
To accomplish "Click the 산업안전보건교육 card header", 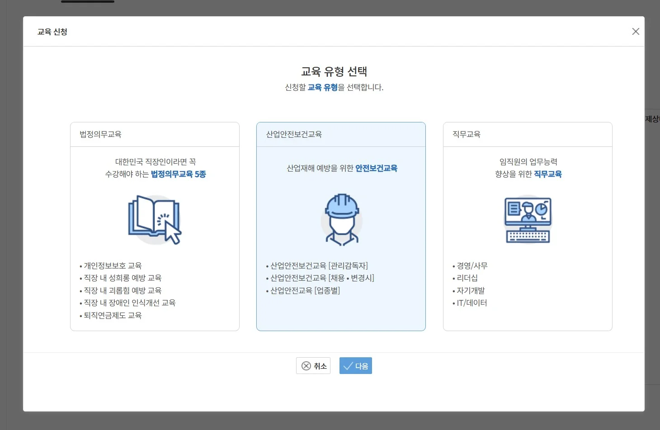I will click(x=294, y=134).
